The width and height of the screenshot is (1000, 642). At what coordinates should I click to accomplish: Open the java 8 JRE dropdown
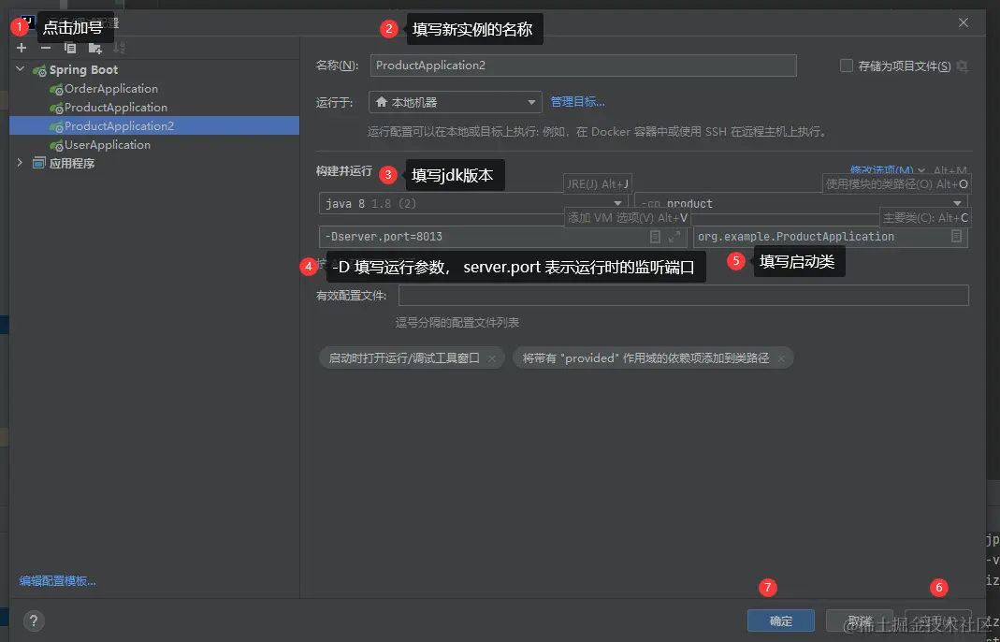pos(472,204)
